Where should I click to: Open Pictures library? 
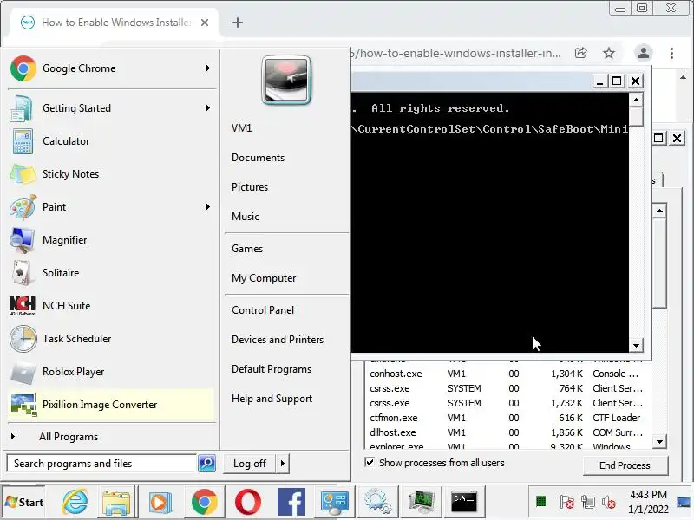click(x=250, y=187)
